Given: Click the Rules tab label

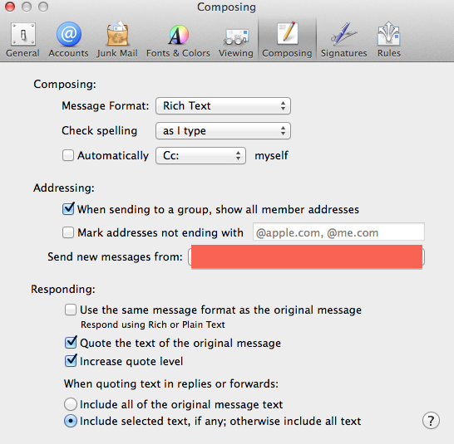Looking at the screenshot, I should click(389, 53).
